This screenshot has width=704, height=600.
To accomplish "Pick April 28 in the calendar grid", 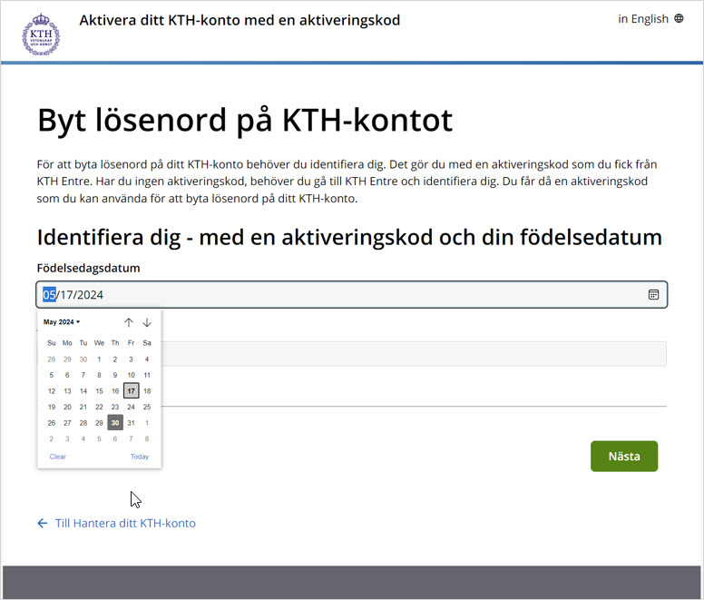I will [52, 359].
